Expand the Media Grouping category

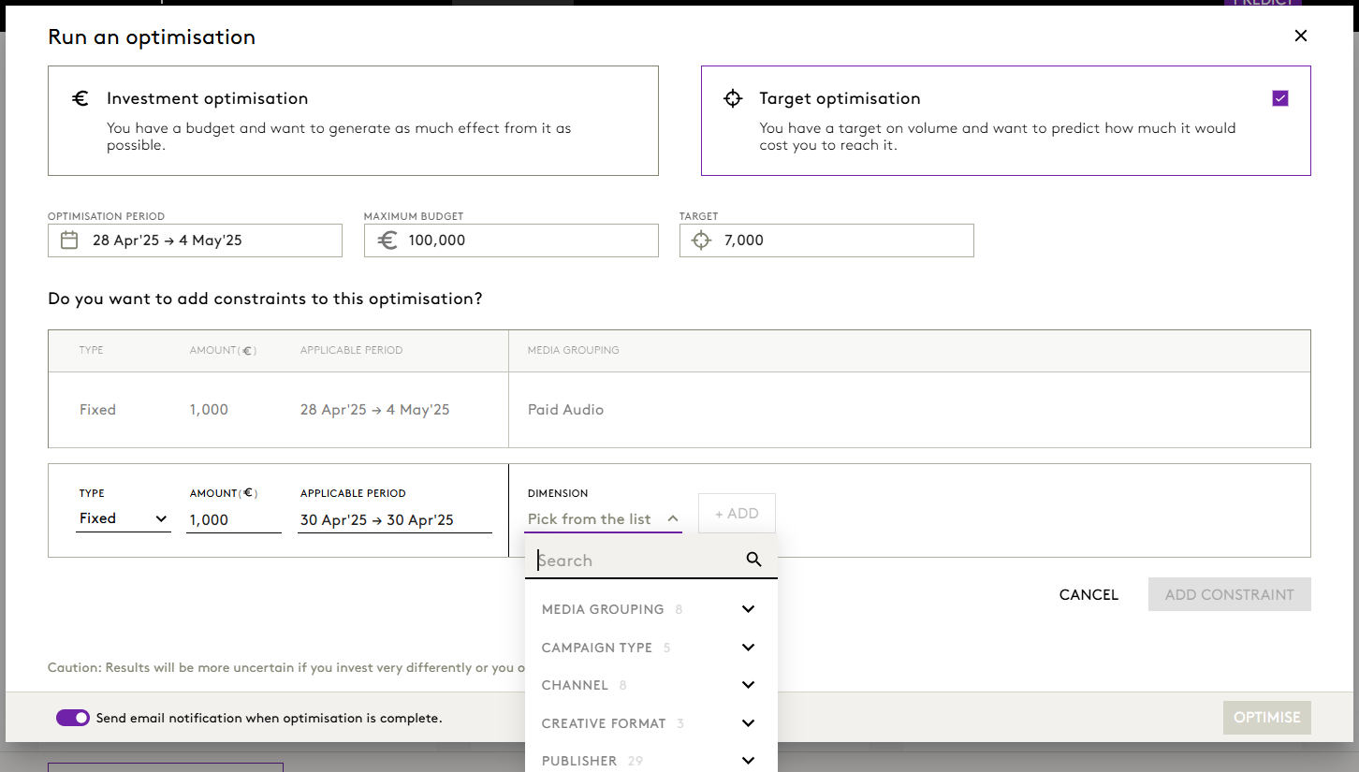[x=650, y=609]
